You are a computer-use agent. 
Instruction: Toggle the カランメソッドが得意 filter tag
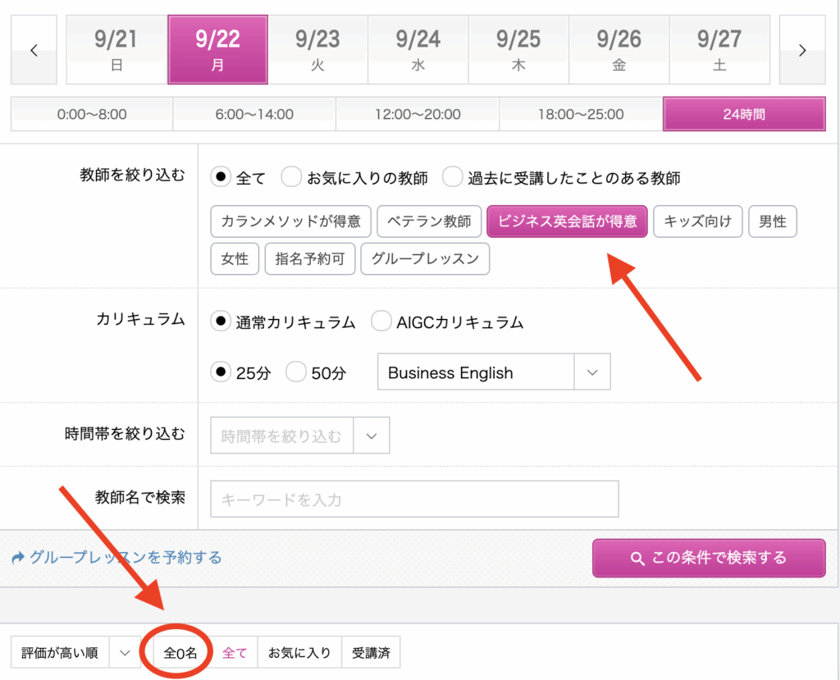pyautogui.click(x=291, y=221)
